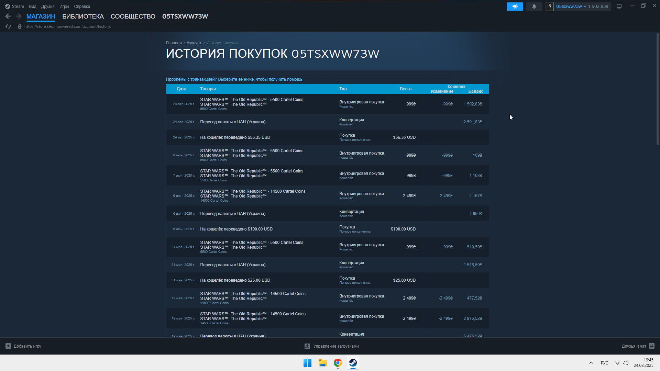
Task: Open the Друзья menu
Action: click(x=48, y=7)
